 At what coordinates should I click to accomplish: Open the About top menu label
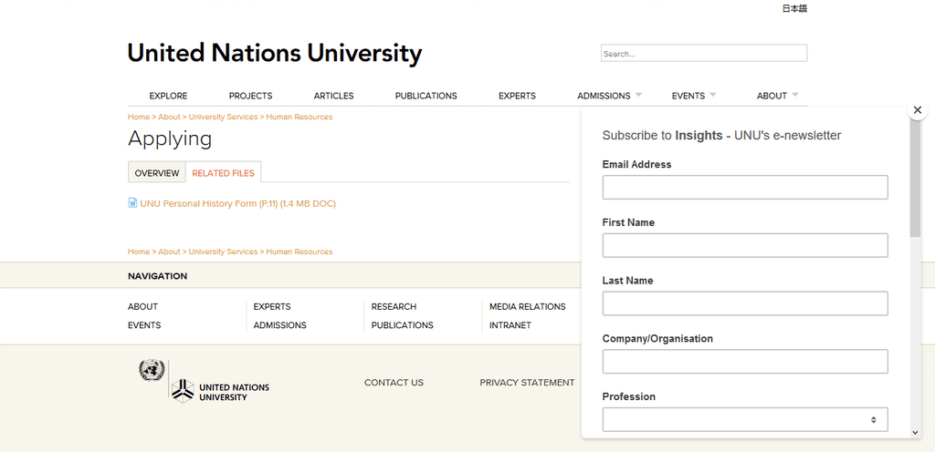(772, 96)
